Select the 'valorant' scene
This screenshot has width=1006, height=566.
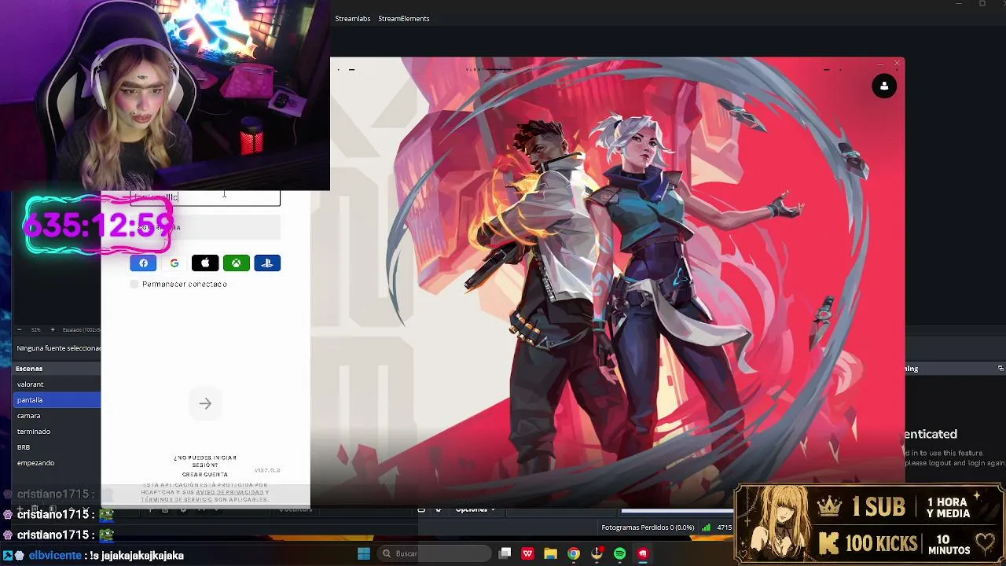(58, 384)
